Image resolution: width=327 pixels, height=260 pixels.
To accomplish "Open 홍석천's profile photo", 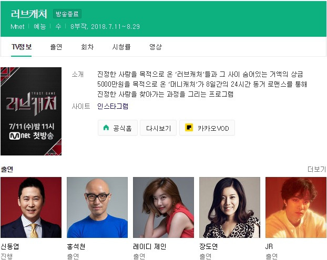I will (x=97, y=207).
